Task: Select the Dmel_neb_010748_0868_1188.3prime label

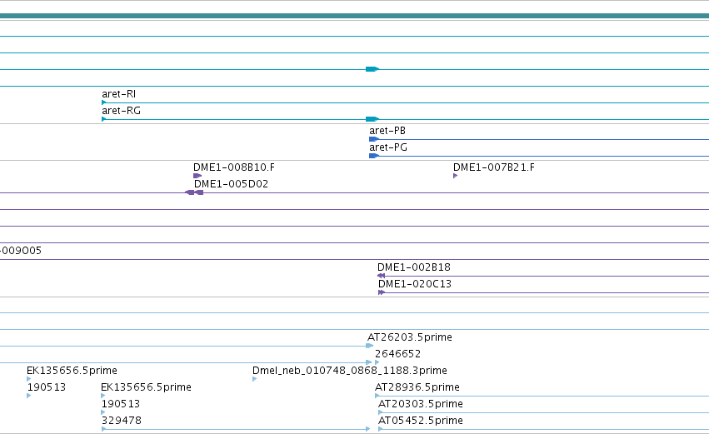Action: click(x=350, y=371)
